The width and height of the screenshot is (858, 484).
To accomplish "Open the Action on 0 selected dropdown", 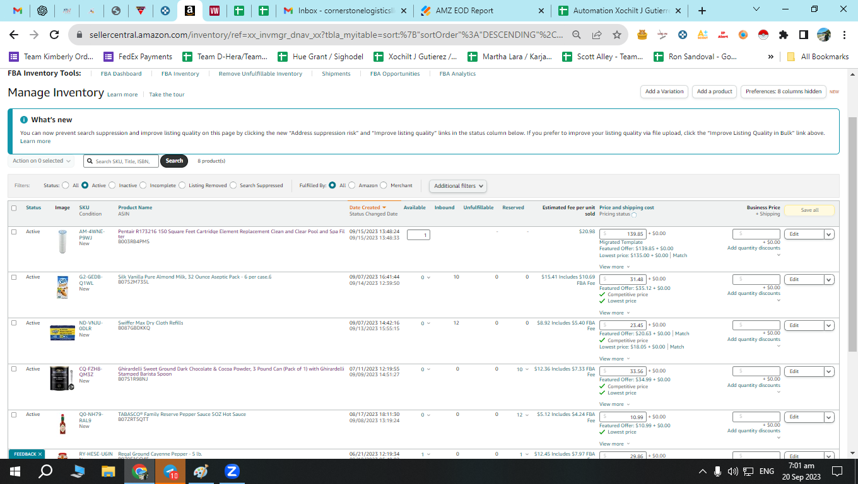I will pos(42,161).
